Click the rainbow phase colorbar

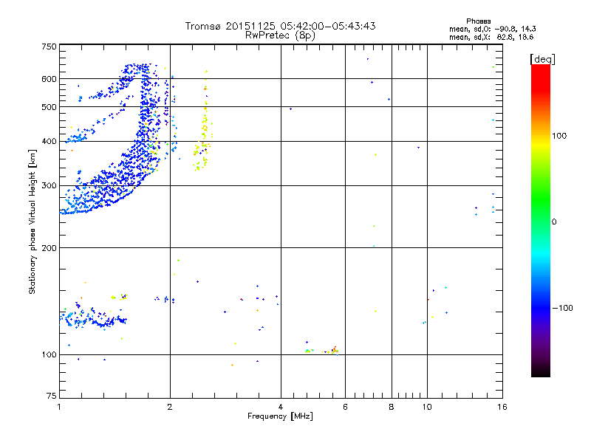coord(541,220)
